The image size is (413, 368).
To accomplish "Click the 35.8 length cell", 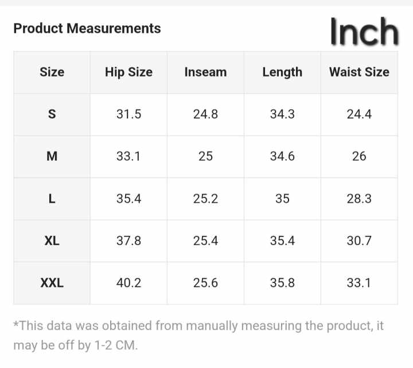I will click(282, 283).
